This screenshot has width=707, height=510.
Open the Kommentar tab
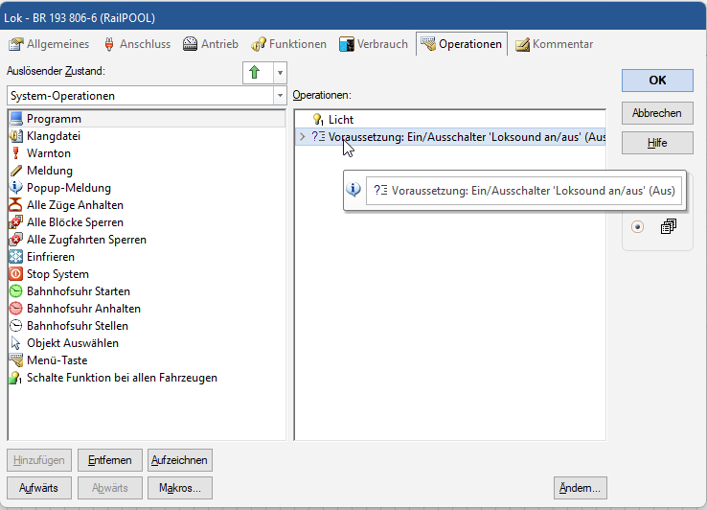pyautogui.click(x=554, y=44)
